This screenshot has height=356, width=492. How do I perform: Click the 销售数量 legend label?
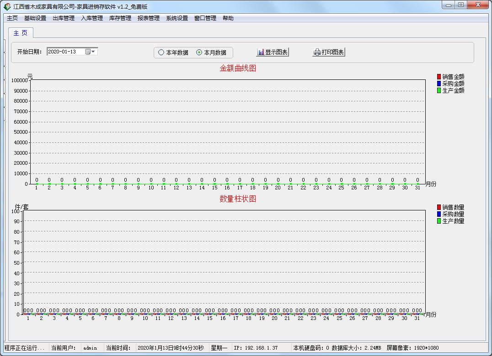(x=454, y=207)
